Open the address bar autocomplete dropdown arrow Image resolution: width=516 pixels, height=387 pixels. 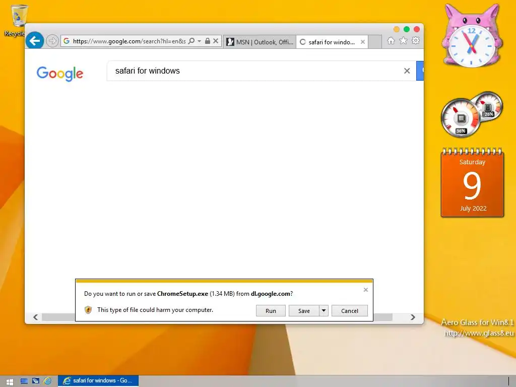(199, 41)
